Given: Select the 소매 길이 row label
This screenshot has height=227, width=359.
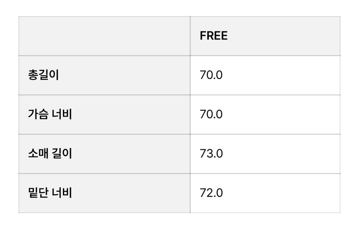Looking at the screenshot, I should coord(50,154).
